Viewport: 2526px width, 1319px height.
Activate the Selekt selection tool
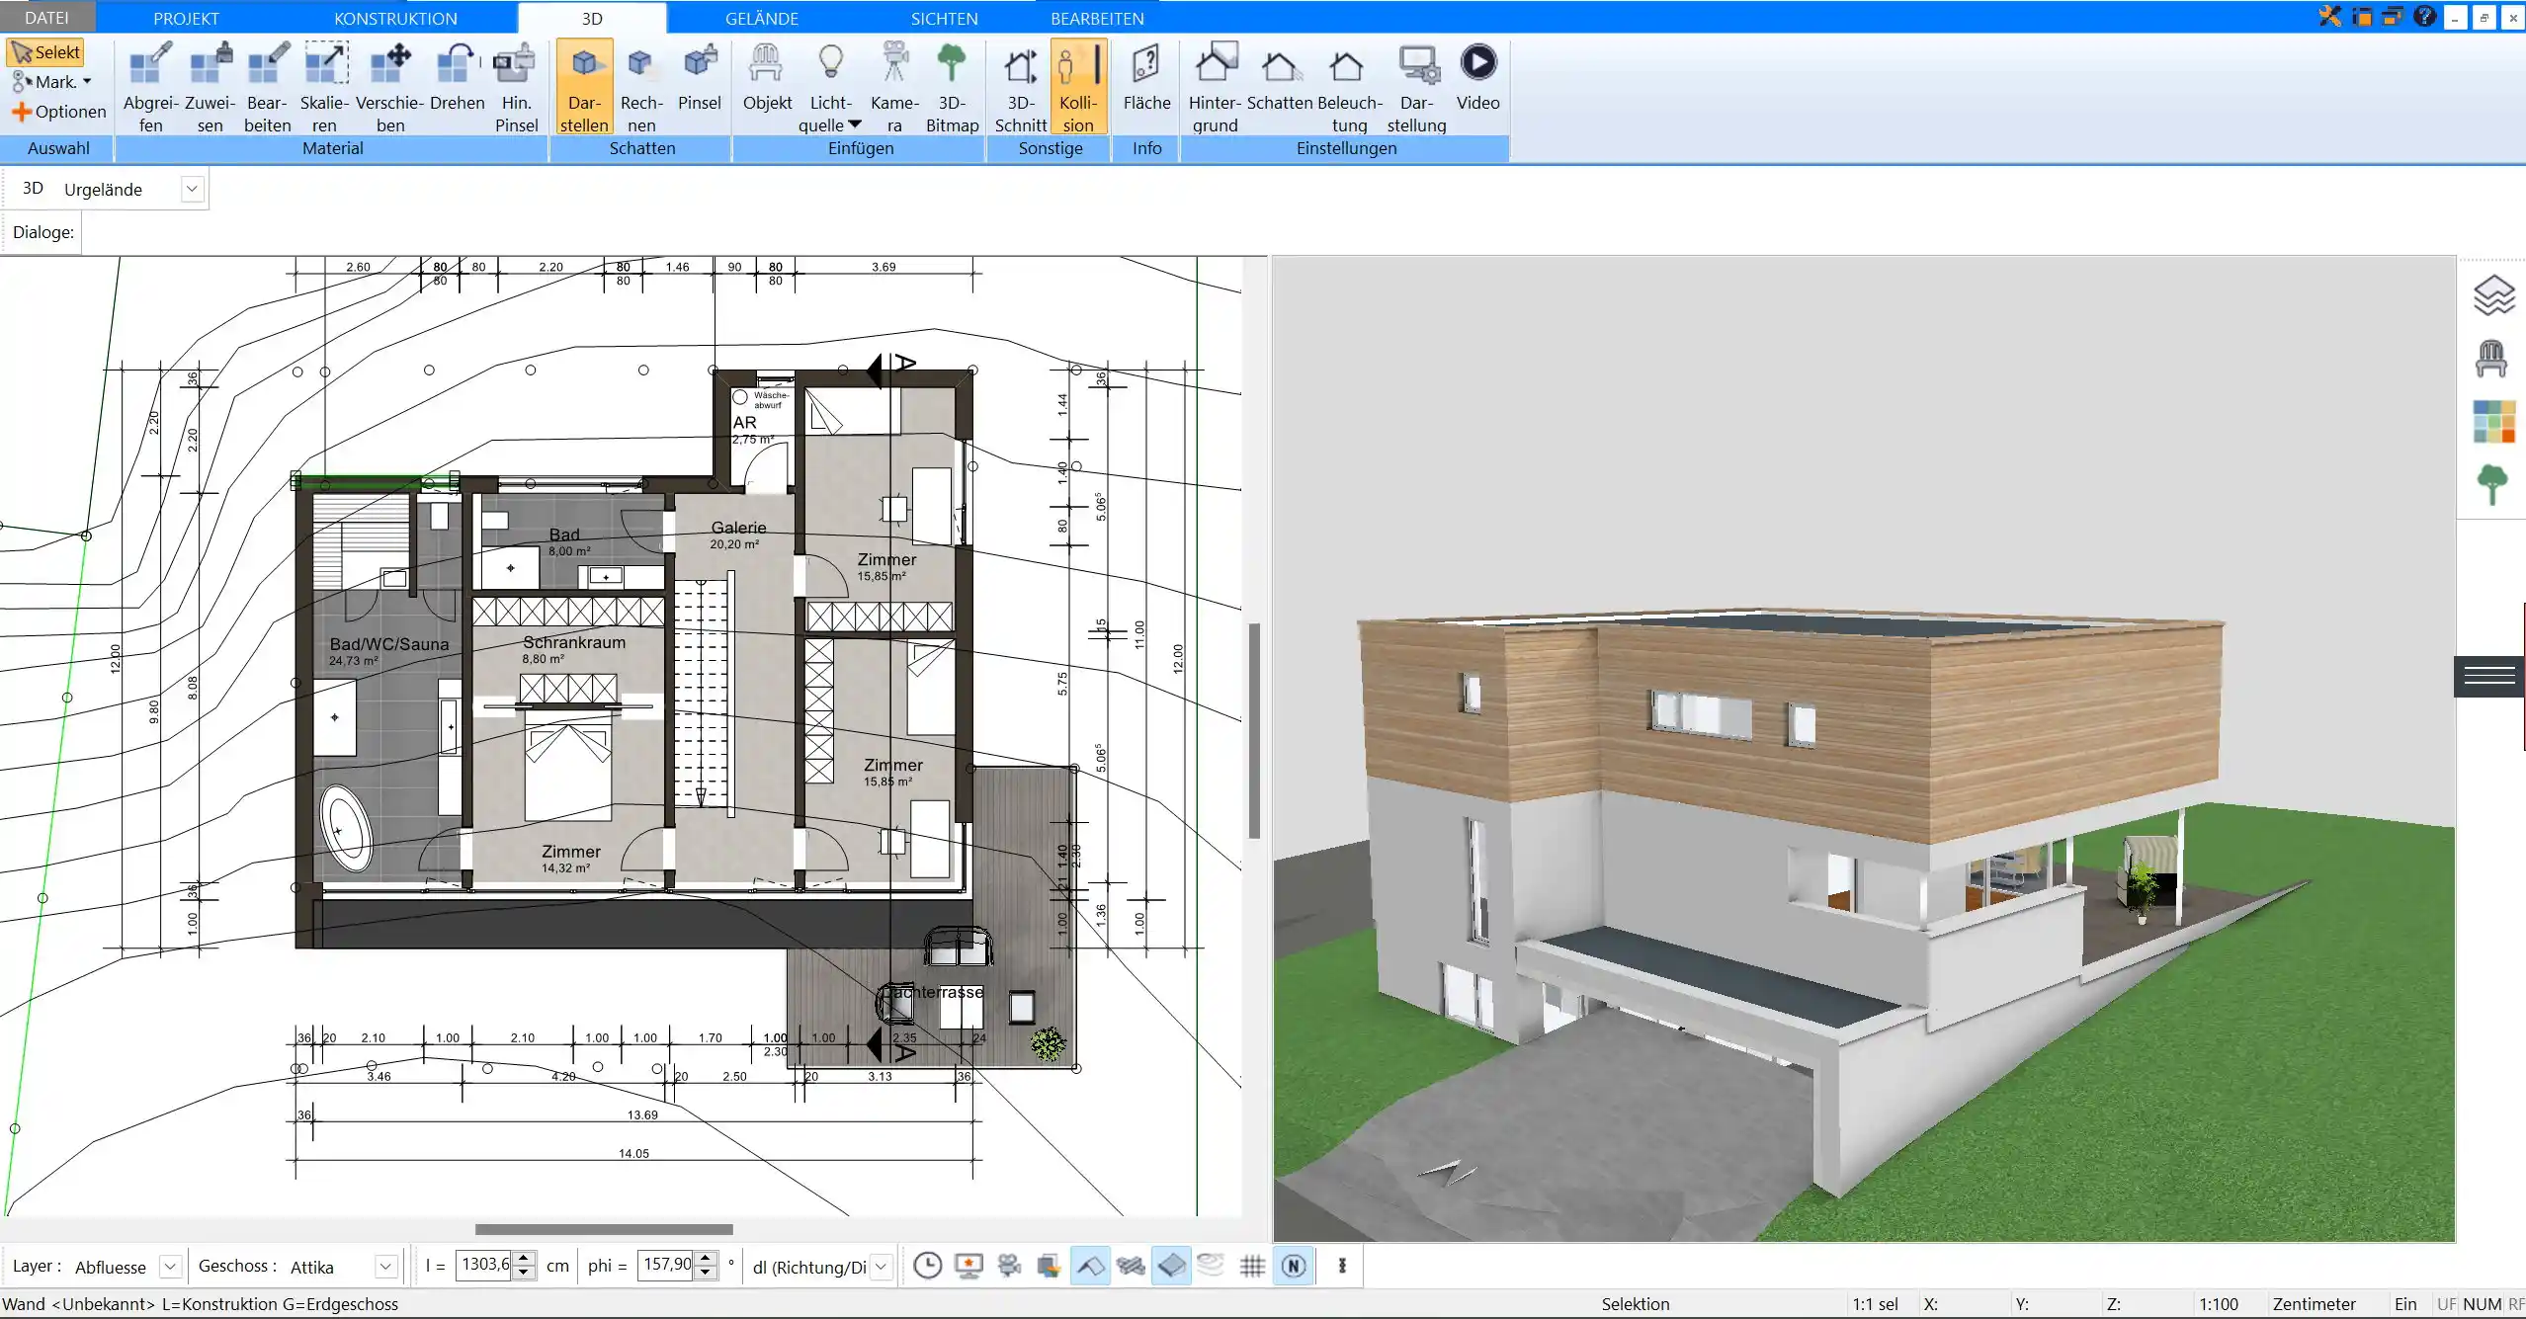coord(45,52)
